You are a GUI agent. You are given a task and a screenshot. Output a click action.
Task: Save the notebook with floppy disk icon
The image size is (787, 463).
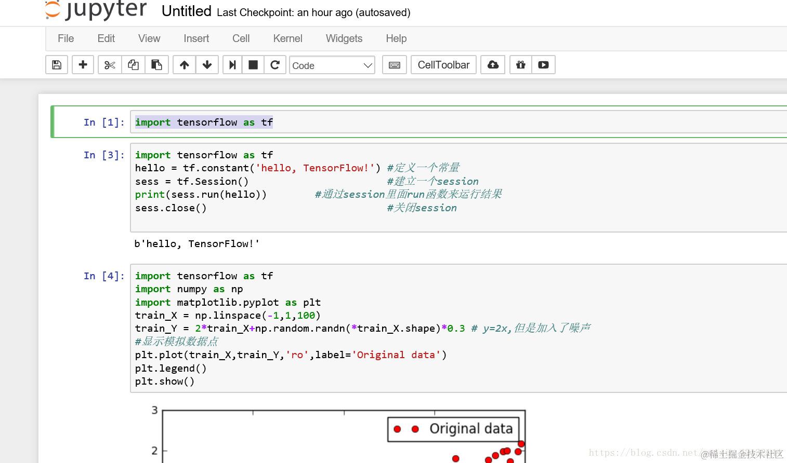pyautogui.click(x=57, y=65)
